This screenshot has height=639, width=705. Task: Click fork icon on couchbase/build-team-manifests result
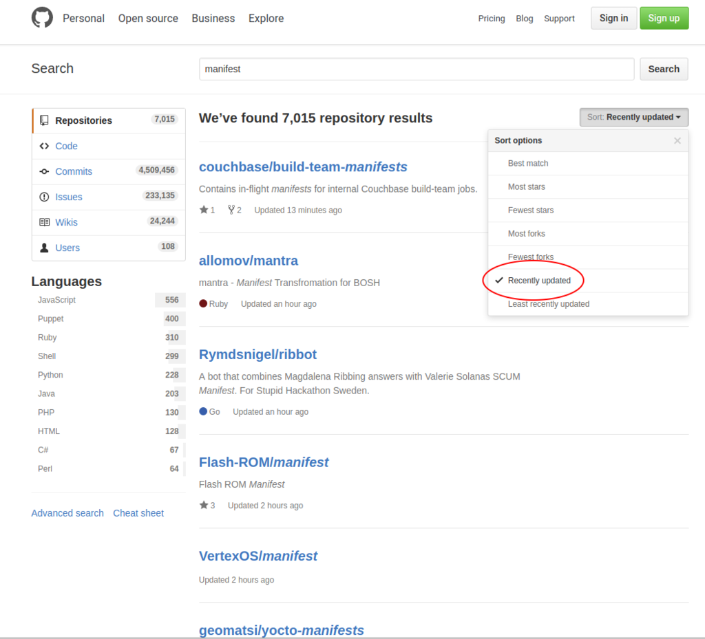[x=231, y=210]
